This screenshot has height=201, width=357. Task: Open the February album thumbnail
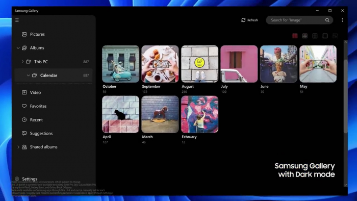tap(200, 114)
